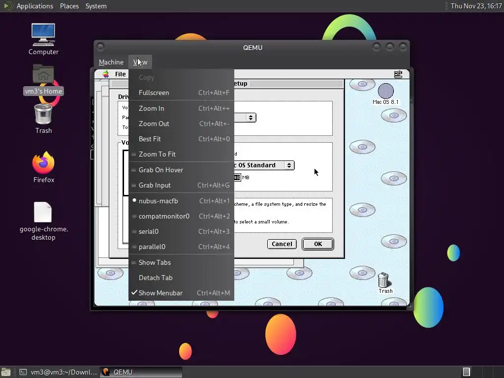This screenshot has height=378, width=504.
Task: Select parallel0 console radio item
Action: 181,247
